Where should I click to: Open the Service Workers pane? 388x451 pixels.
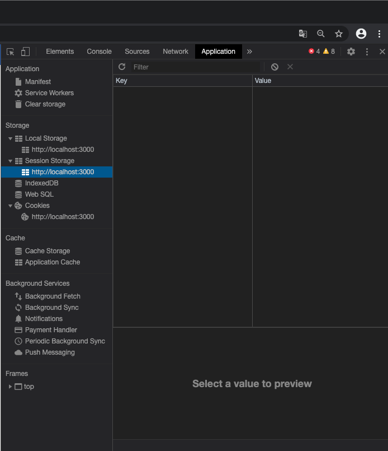point(49,93)
